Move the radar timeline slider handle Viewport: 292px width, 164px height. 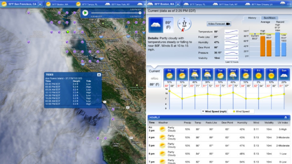tap(140, 13)
